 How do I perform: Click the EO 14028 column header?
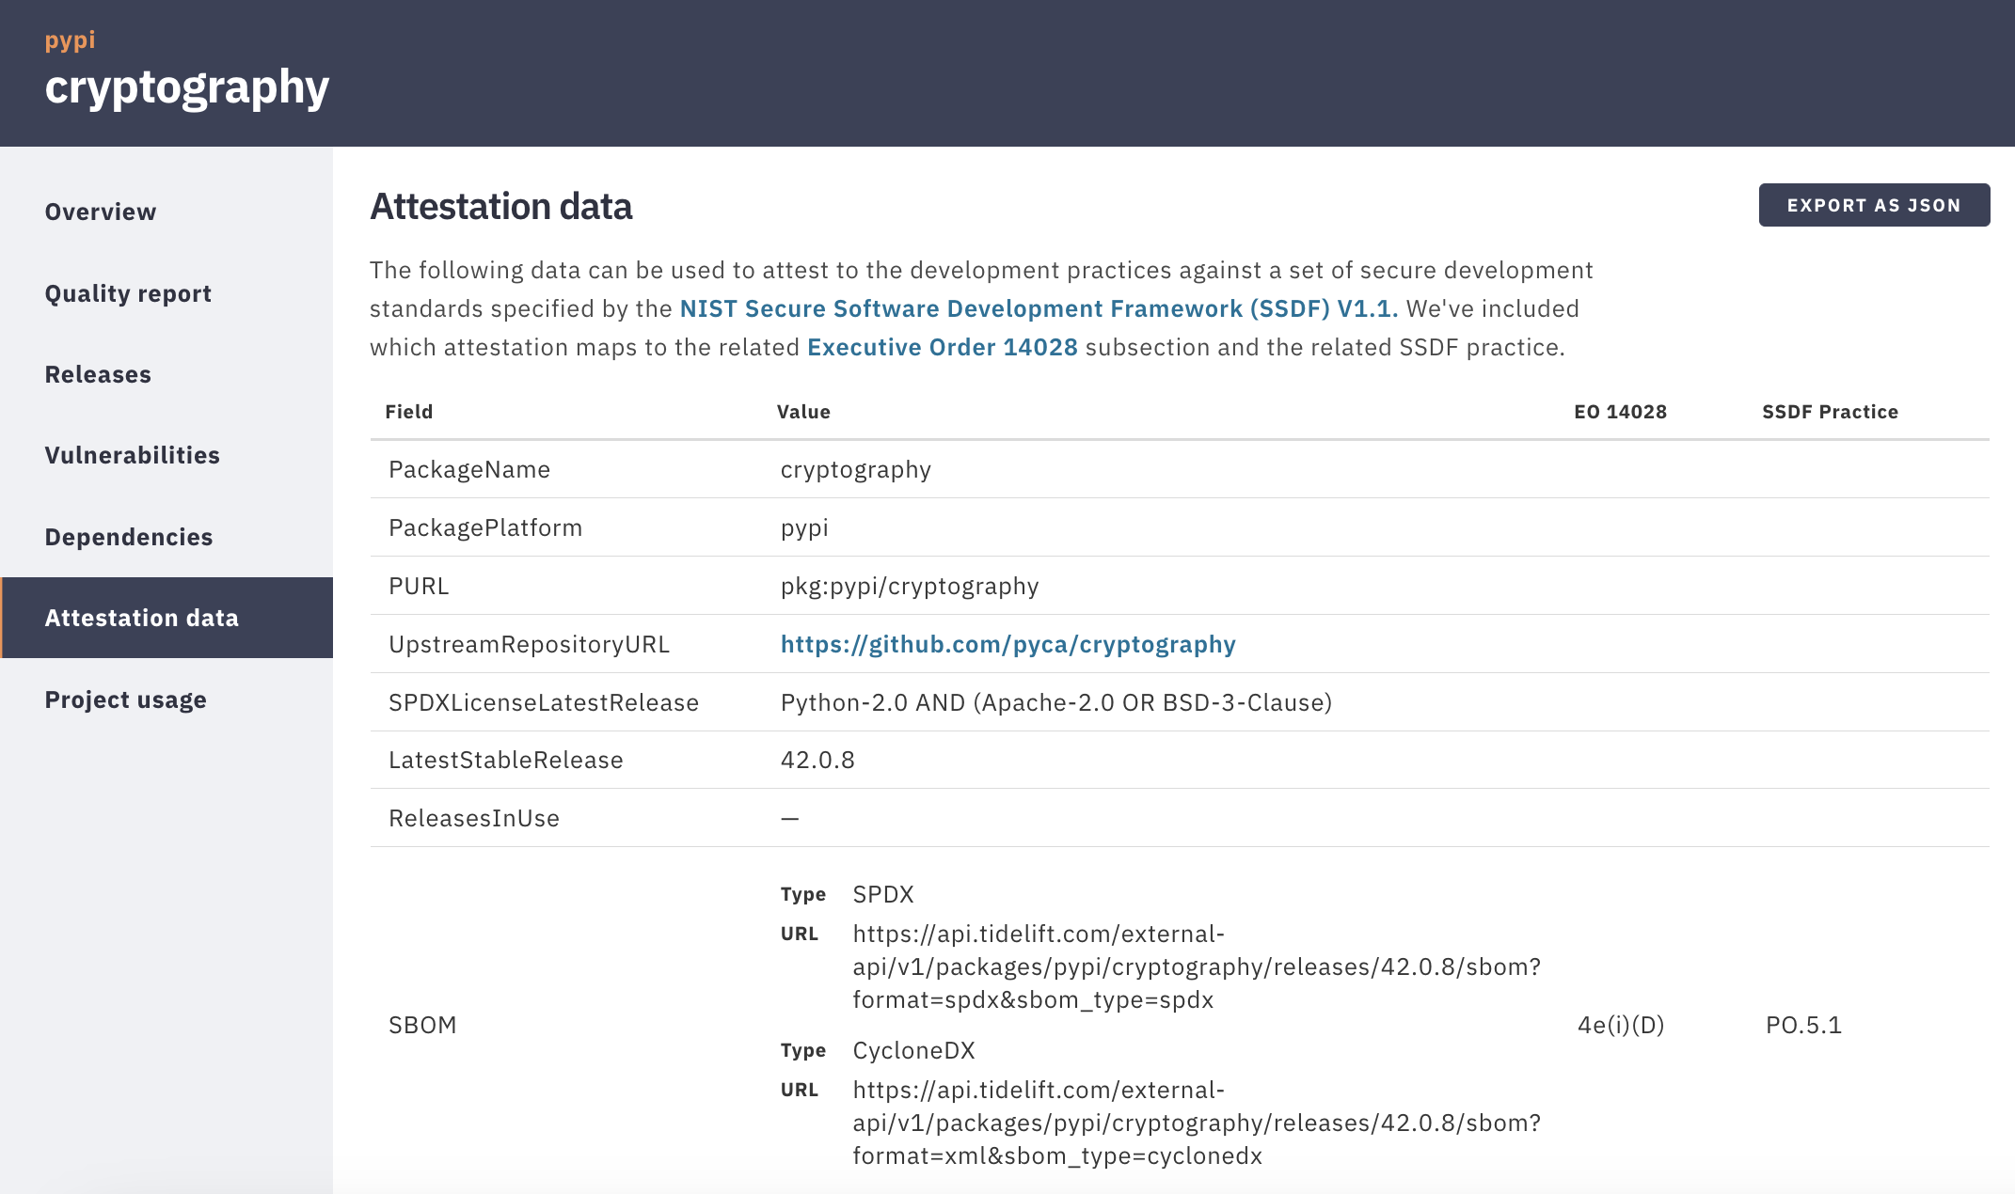1621,412
